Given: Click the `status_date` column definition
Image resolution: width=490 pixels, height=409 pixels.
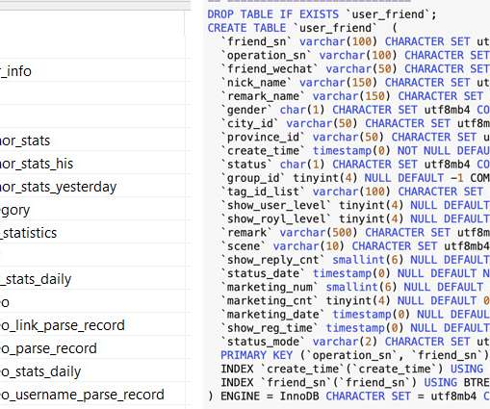Looking at the screenshot, I should pyautogui.click(x=355, y=273).
